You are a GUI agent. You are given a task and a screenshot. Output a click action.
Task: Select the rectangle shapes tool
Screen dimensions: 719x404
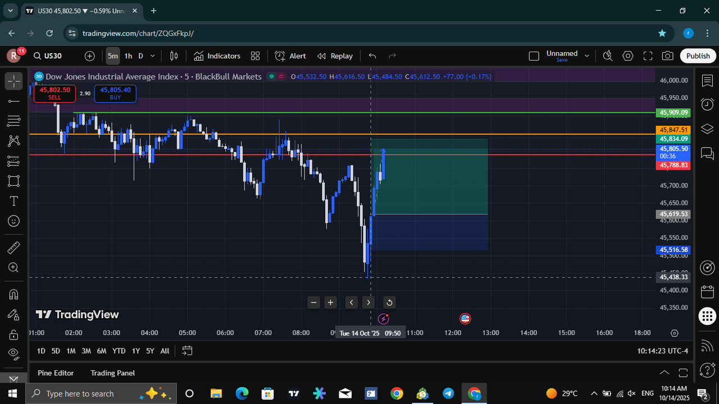coord(14,181)
